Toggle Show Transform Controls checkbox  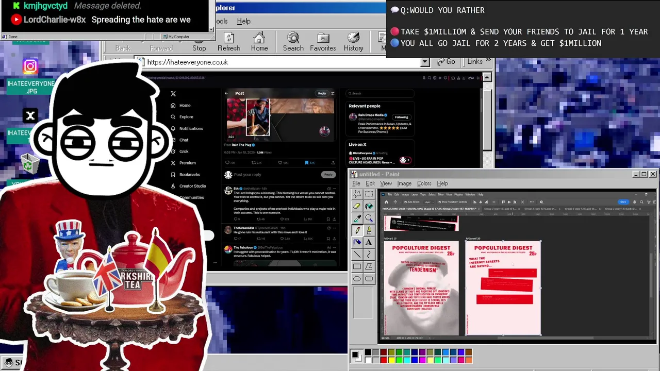point(439,202)
